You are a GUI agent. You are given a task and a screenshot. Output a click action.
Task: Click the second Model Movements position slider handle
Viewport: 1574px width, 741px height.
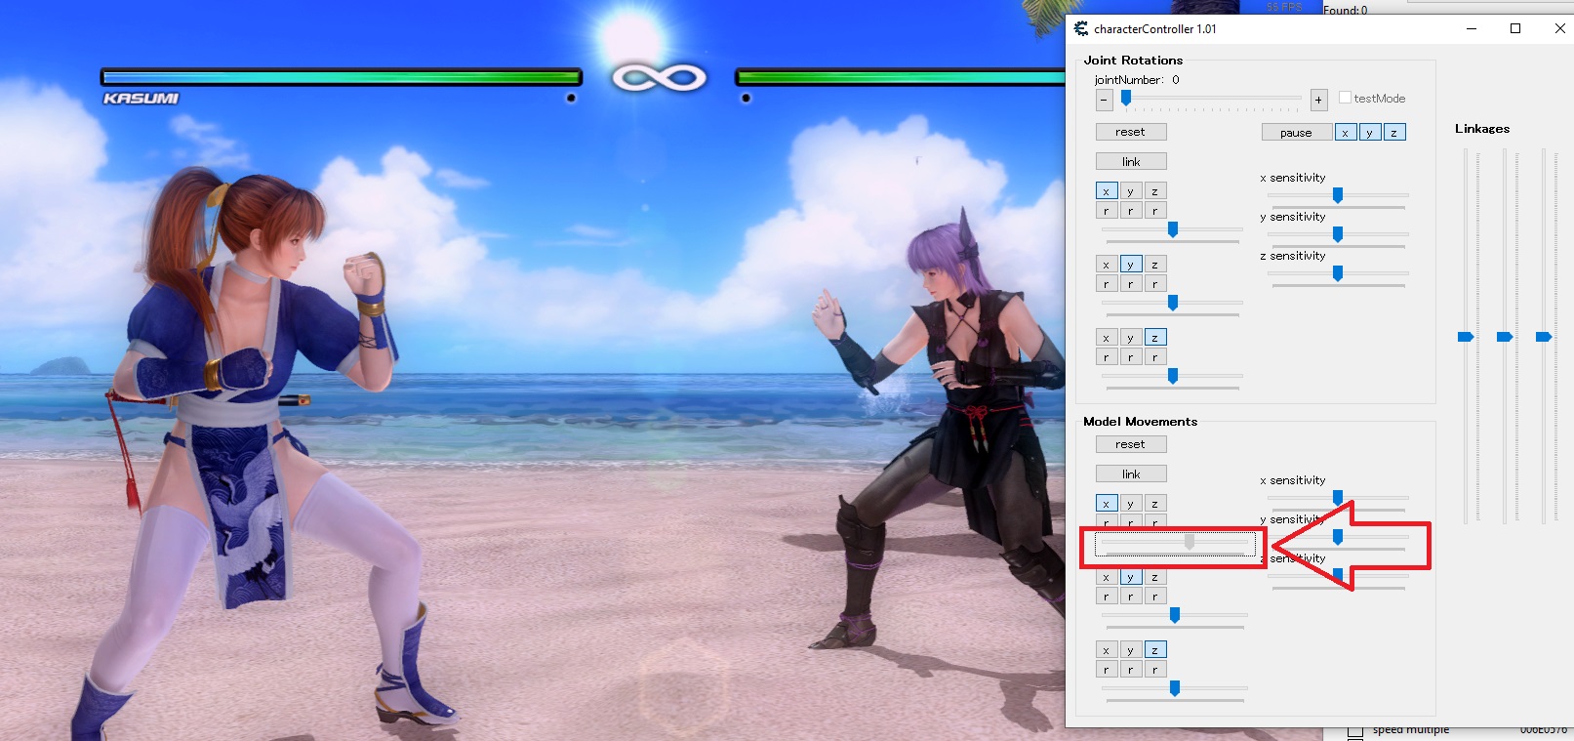(1175, 615)
